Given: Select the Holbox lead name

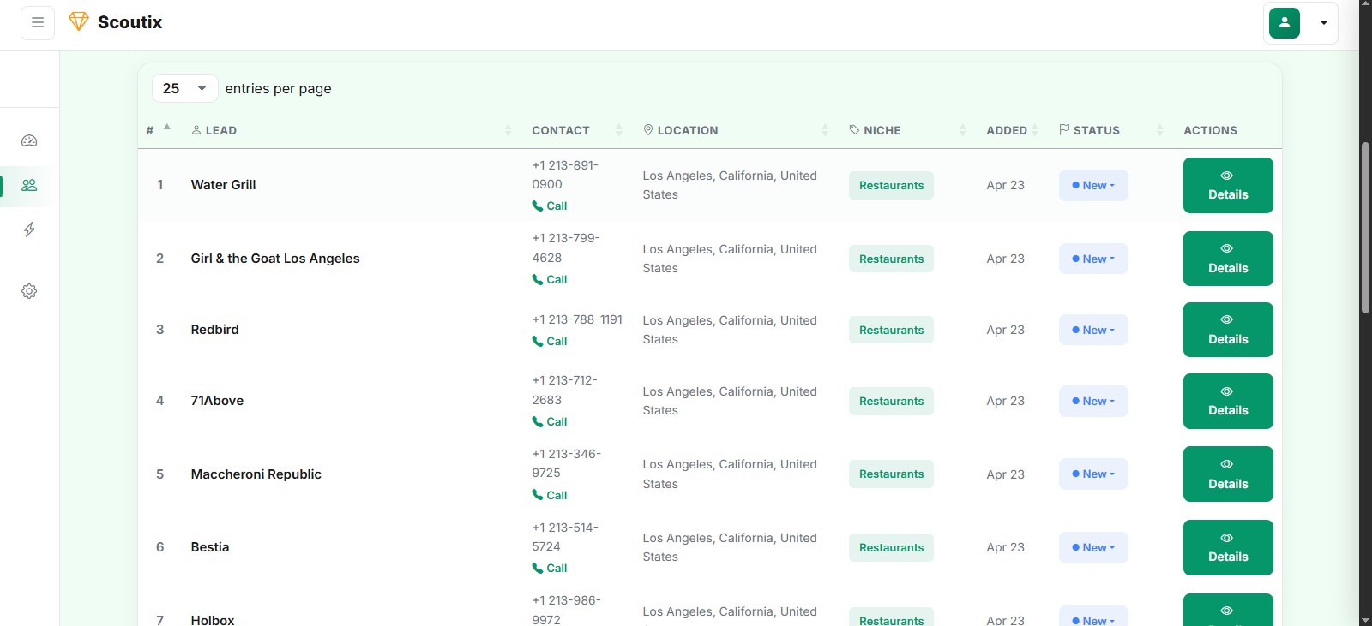Looking at the screenshot, I should coord(213,620).
